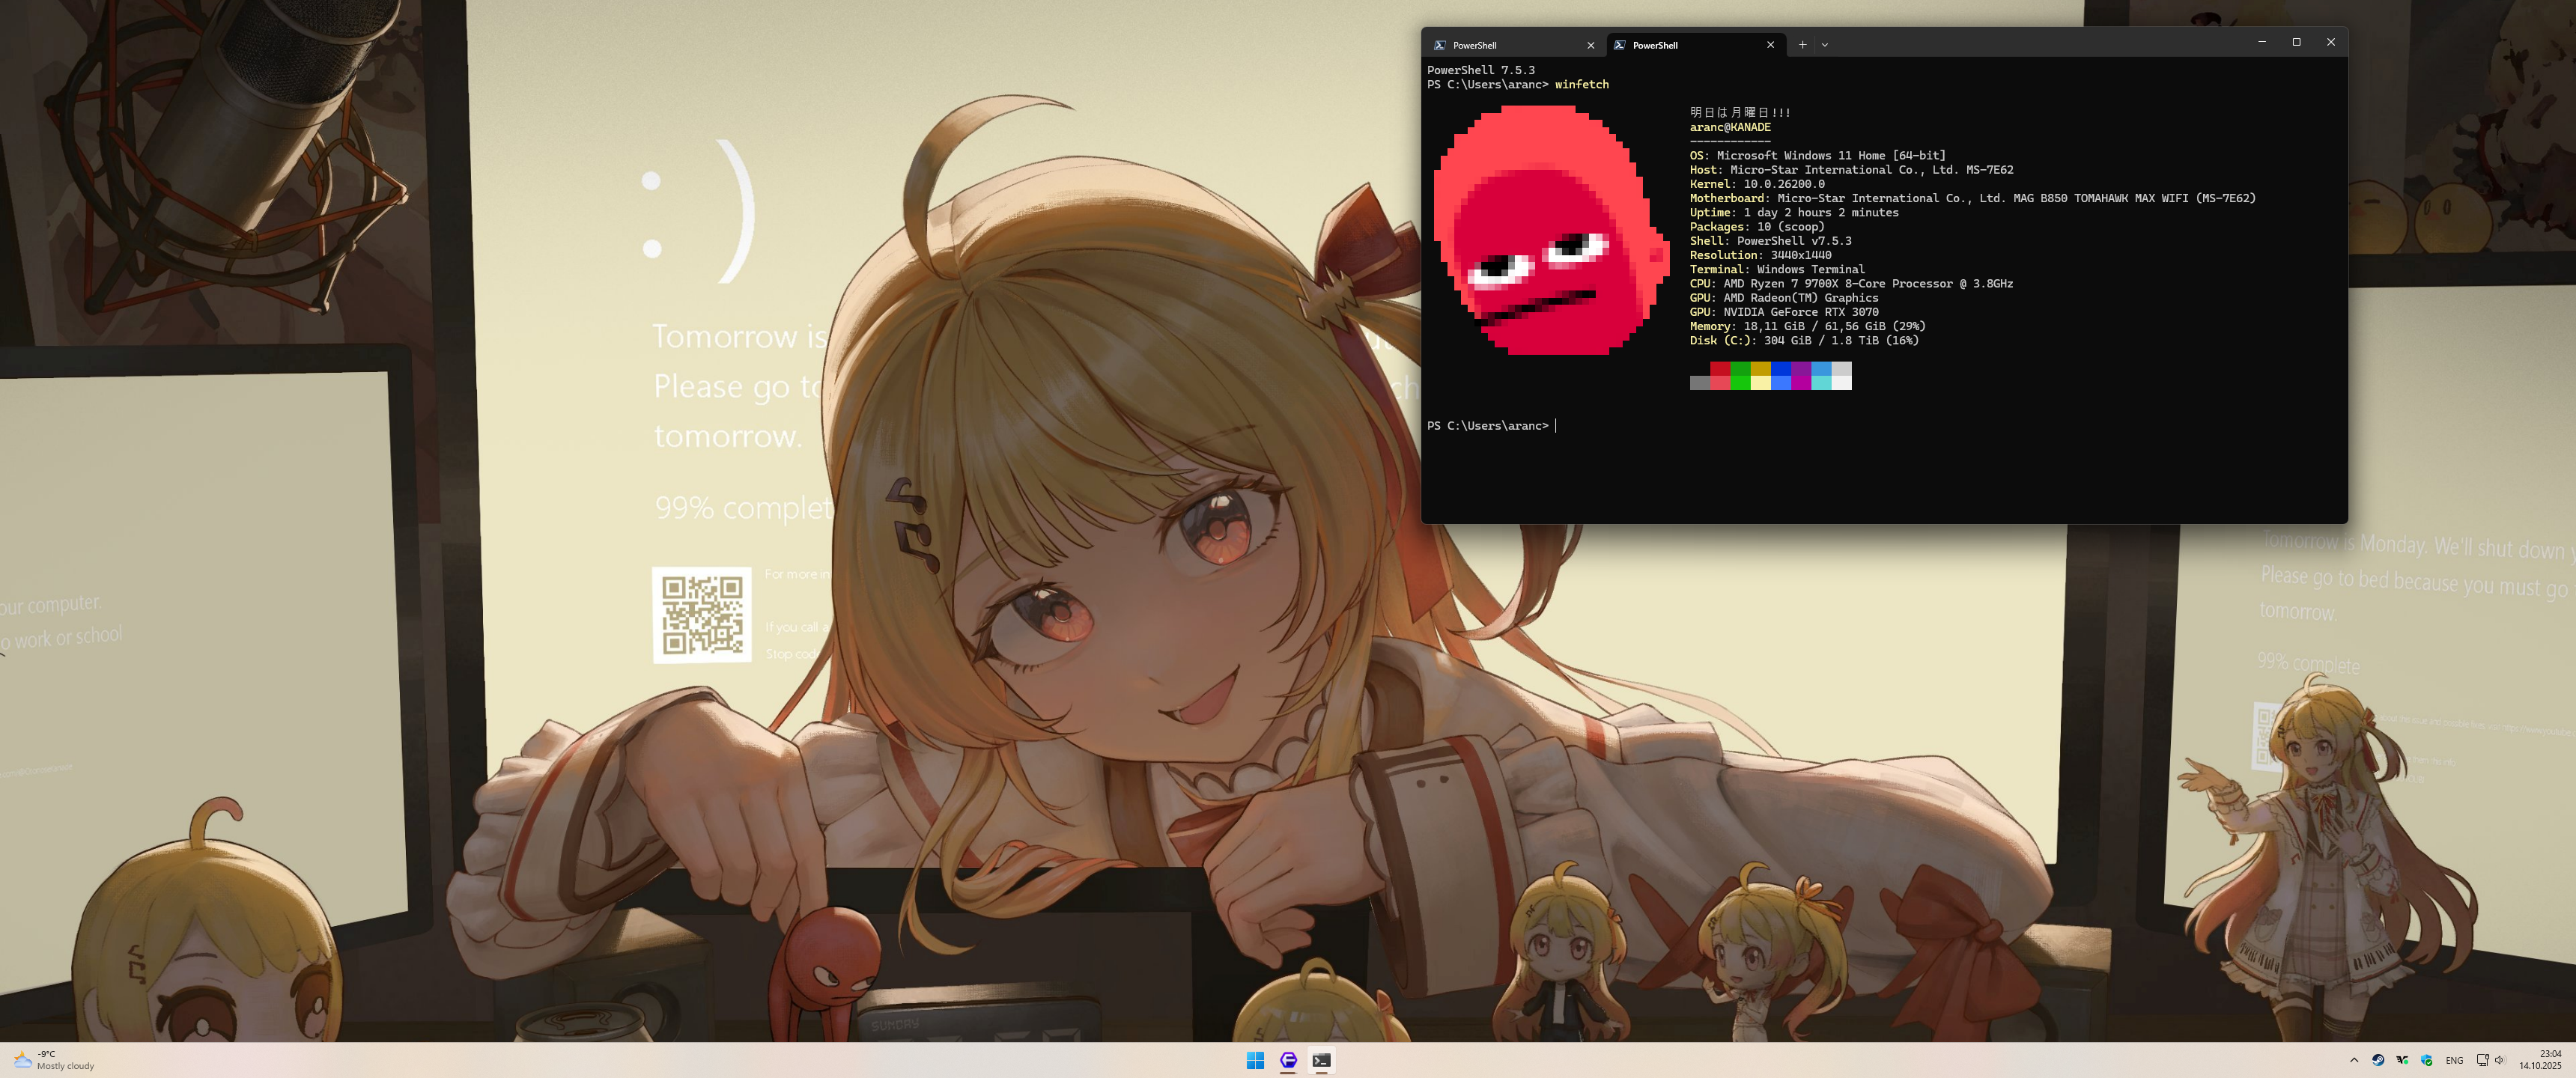
Task: Open the Windows Start menu
Action: pyautogui.click(x=1255, y=1060)
